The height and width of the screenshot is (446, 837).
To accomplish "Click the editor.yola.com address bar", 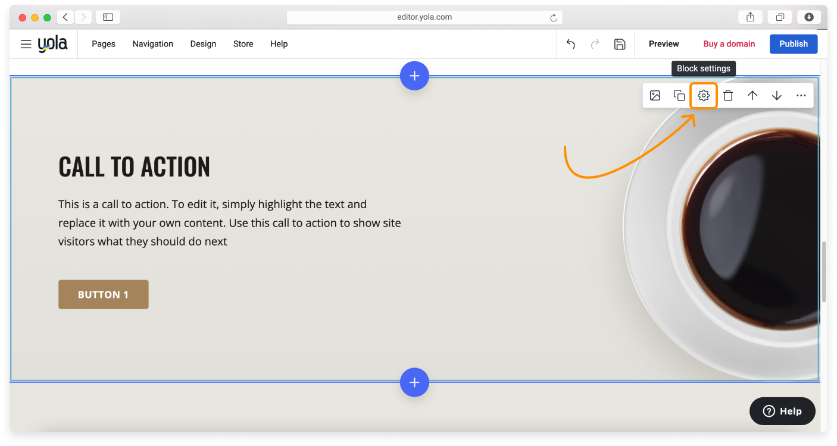I will click(x=424, y=17).
